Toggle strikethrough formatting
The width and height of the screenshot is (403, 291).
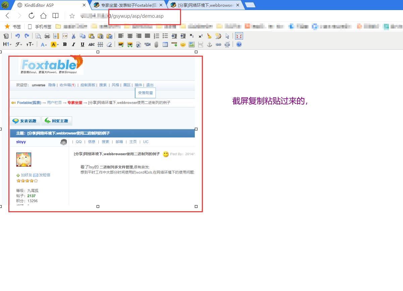[x=91, y=44]
